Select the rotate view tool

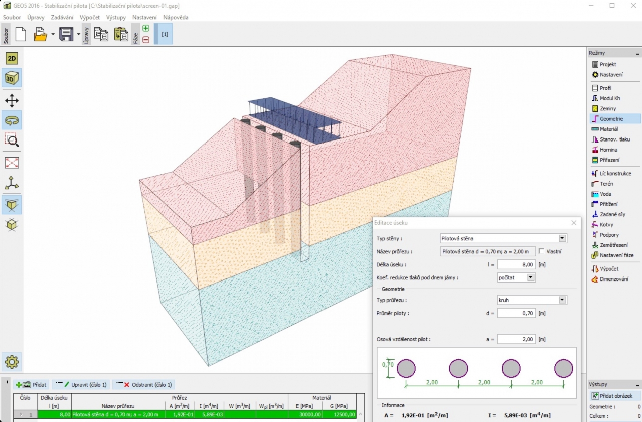click(12, 120)
